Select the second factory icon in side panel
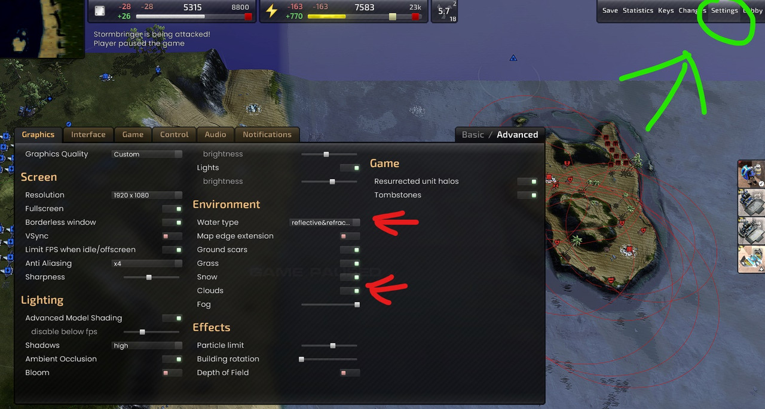The image size is (765, 409). point(751,230)
